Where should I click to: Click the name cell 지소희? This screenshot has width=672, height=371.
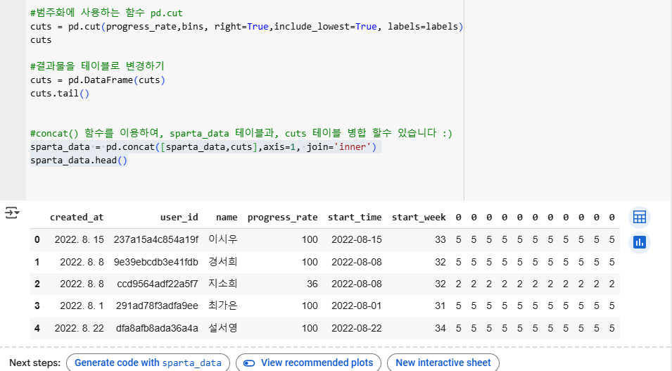pos(223,284)
